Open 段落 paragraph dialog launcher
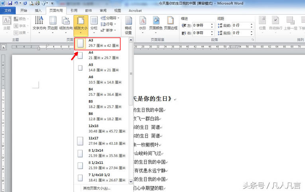This screenshot has width=305, height=192. (253, 40)
